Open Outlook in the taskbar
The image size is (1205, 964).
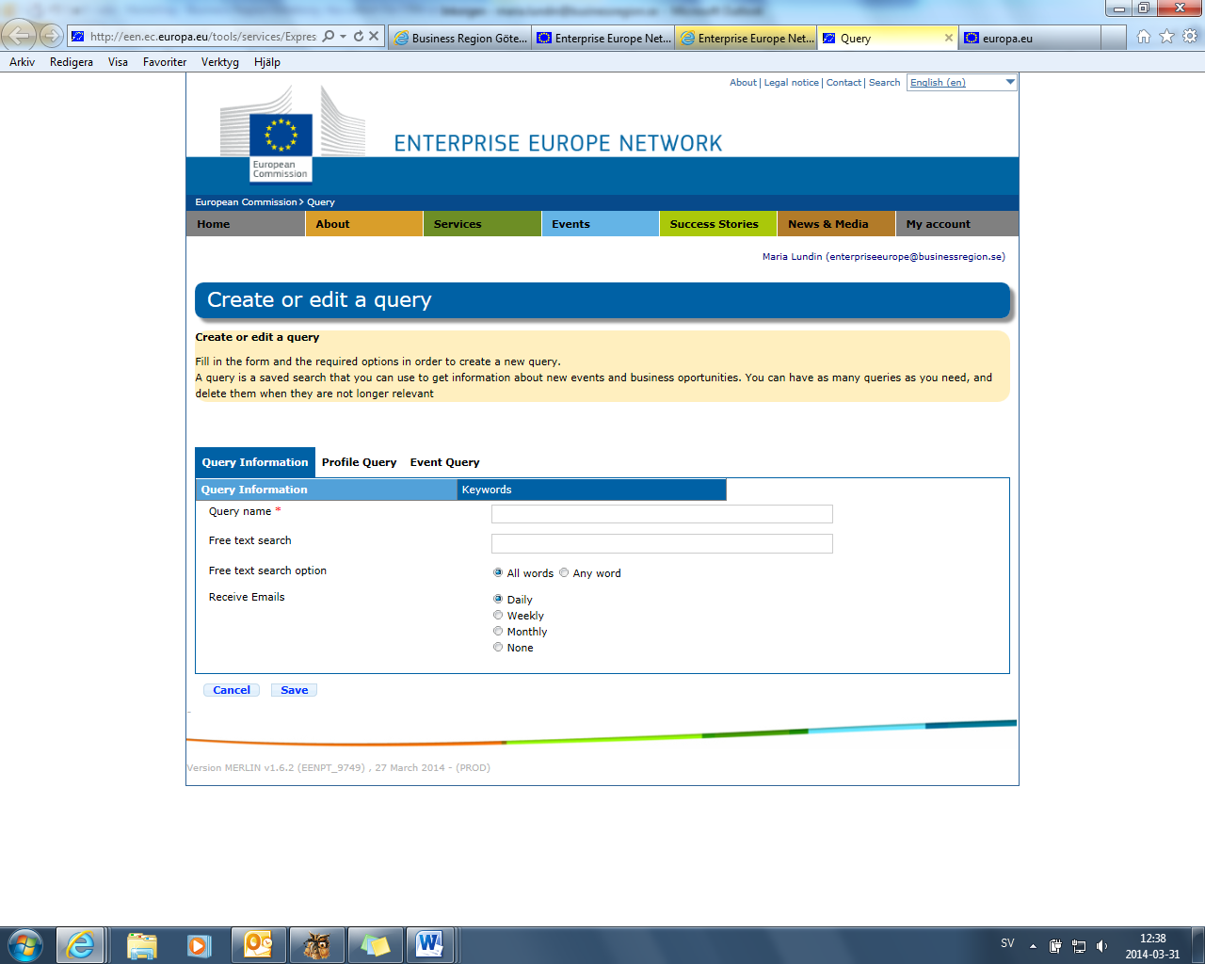click(x=258, y=945)
